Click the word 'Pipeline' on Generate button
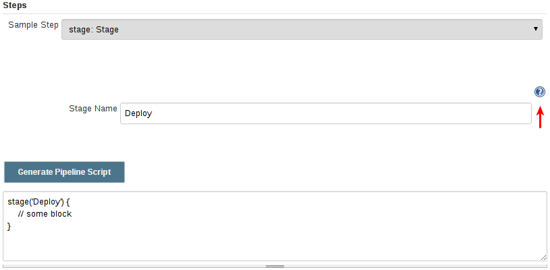 coord(73,172)
